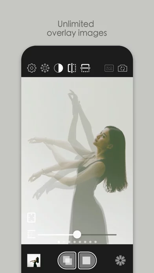154x273 pixels.
Task: Click the slider track right of knob
Action: [99, 235]
